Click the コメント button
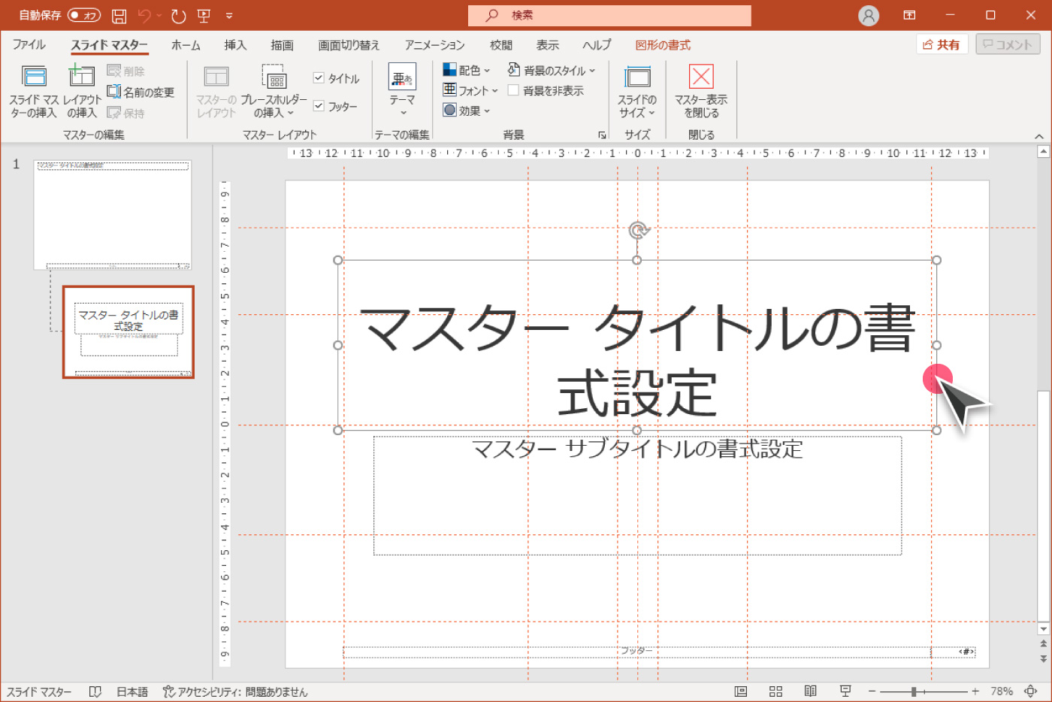Screen dimensions: 1052x702 1008,44
